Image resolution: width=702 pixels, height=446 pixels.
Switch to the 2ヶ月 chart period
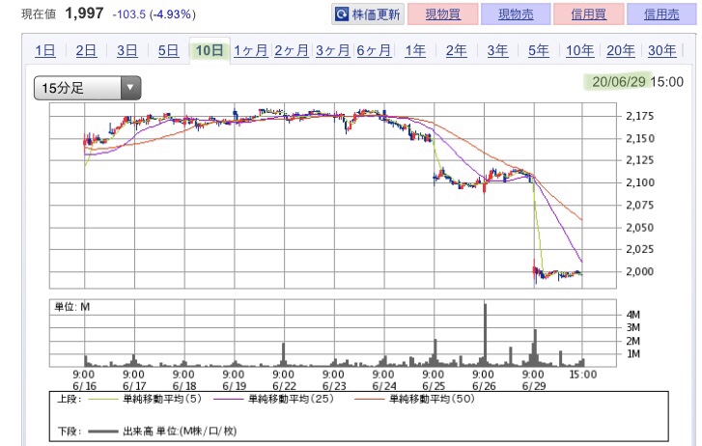(292, 50)
